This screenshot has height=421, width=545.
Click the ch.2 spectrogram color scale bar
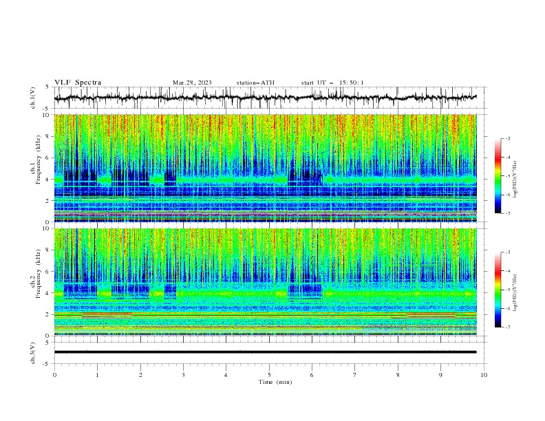(x=498, y=290)
